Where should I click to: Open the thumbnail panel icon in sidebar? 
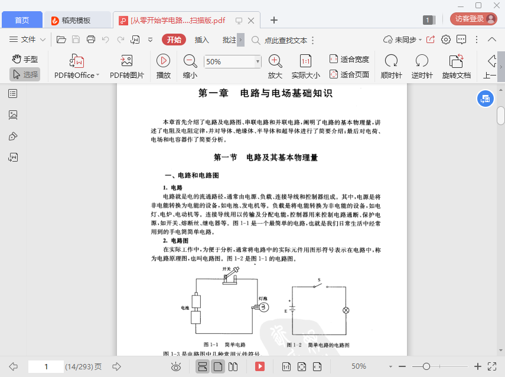[13, 115]
